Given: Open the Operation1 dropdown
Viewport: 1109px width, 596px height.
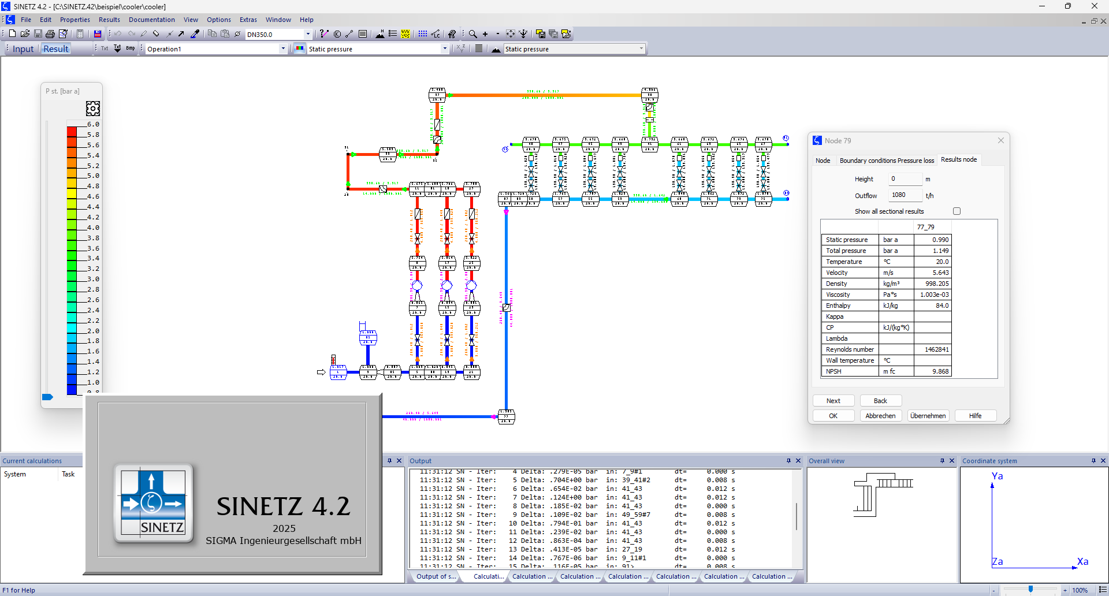Looking at the screenshot, I should (283, 49).
